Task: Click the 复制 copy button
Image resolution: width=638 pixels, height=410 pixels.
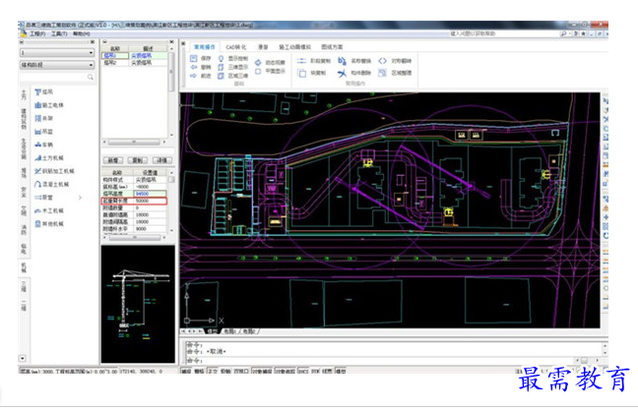Action: 137,160
